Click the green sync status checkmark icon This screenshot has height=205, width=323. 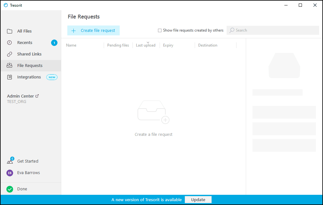[10, 189]
